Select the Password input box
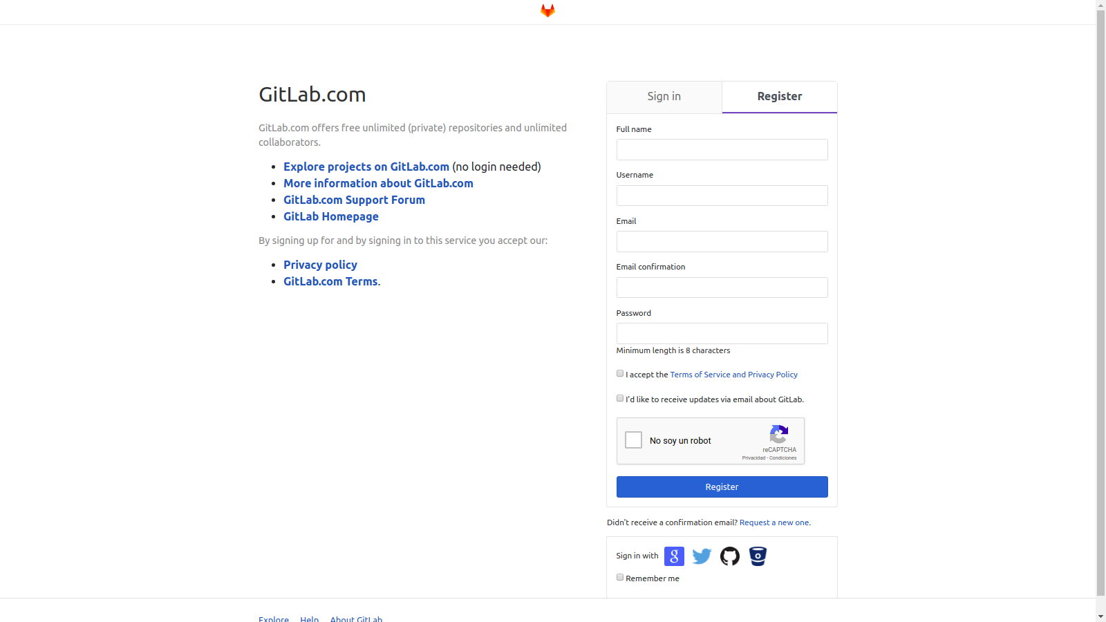The image size is (1106, 622). [x=722, y=333]
